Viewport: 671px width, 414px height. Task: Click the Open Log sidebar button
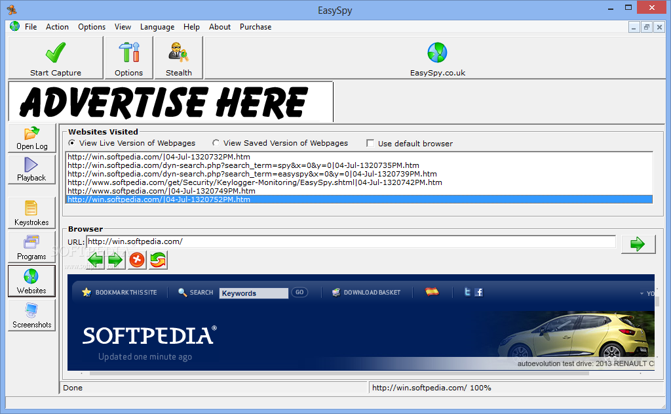click(x=31, y=138)
